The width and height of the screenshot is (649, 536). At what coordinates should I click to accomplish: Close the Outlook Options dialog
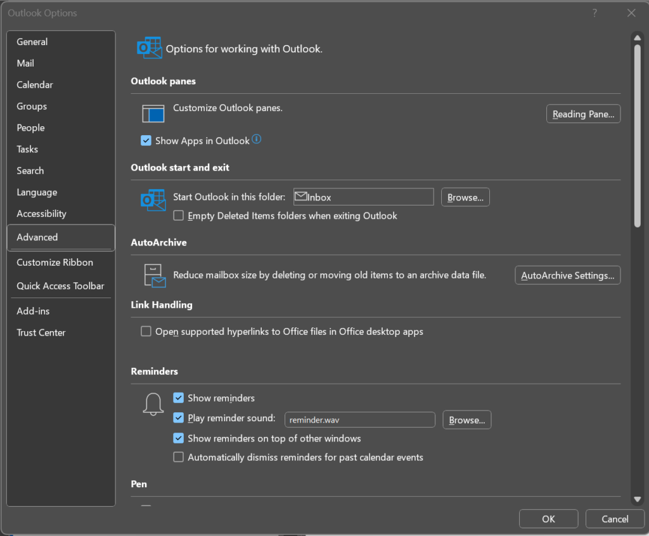point(631,13)
